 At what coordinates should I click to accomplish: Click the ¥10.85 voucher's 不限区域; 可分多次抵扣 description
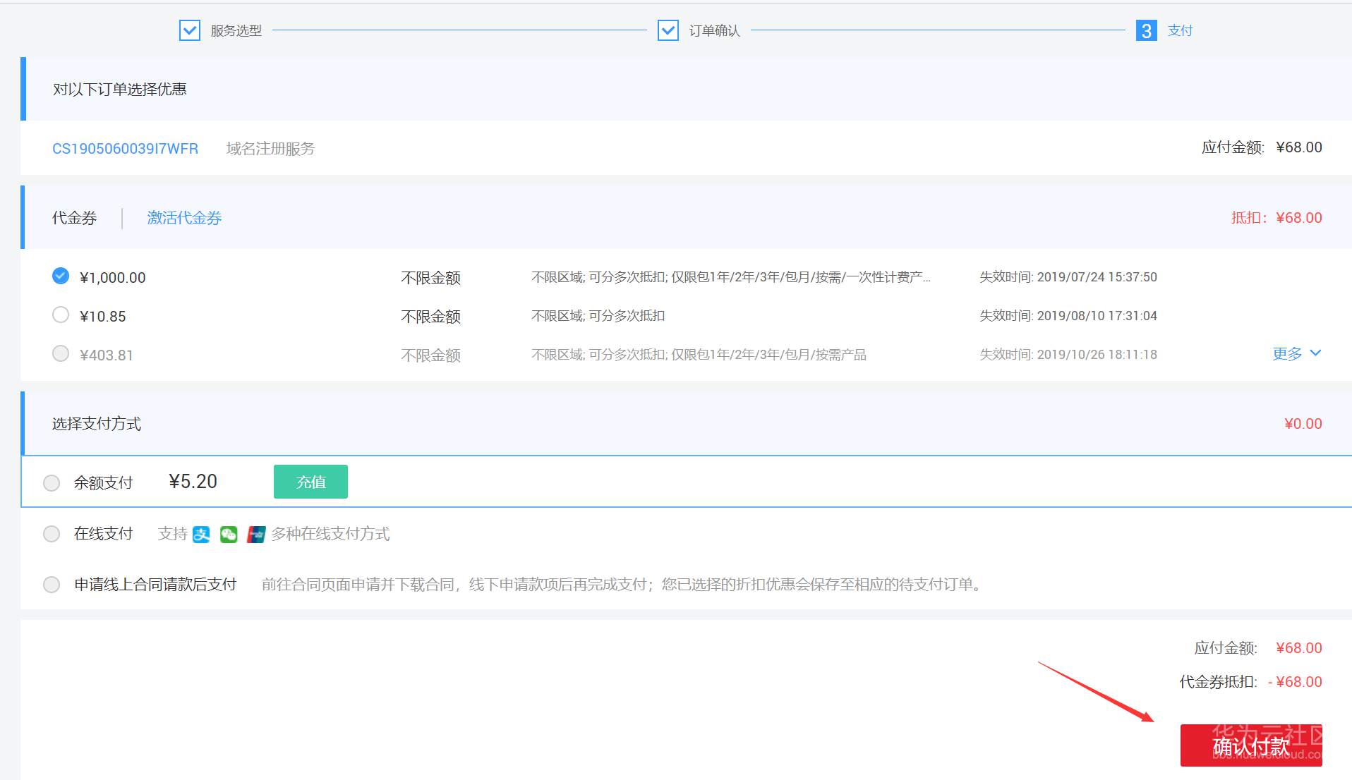pyautogui.click(x=598, y=316)
